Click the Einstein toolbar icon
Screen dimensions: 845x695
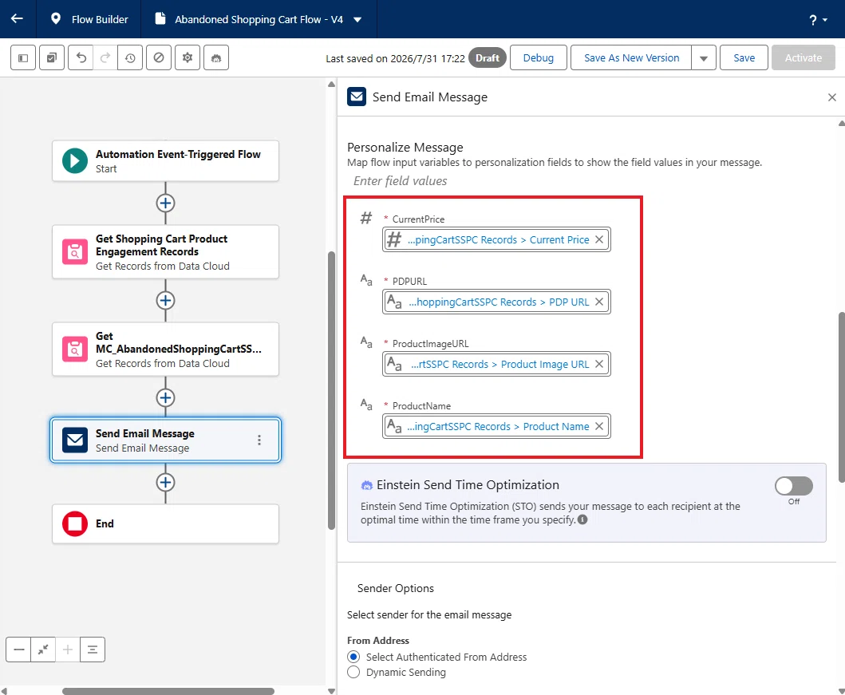pos(216,57)
